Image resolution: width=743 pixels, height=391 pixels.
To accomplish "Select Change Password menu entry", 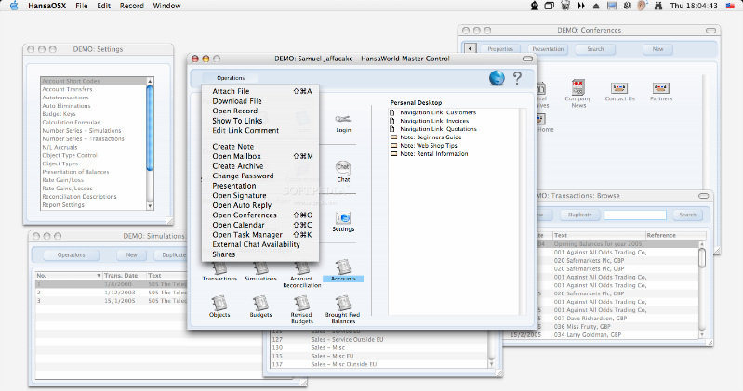I will tap(260, 176).
